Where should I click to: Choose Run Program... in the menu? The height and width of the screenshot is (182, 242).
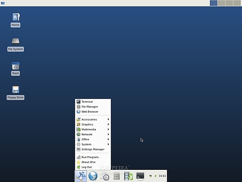click(93, 157)
